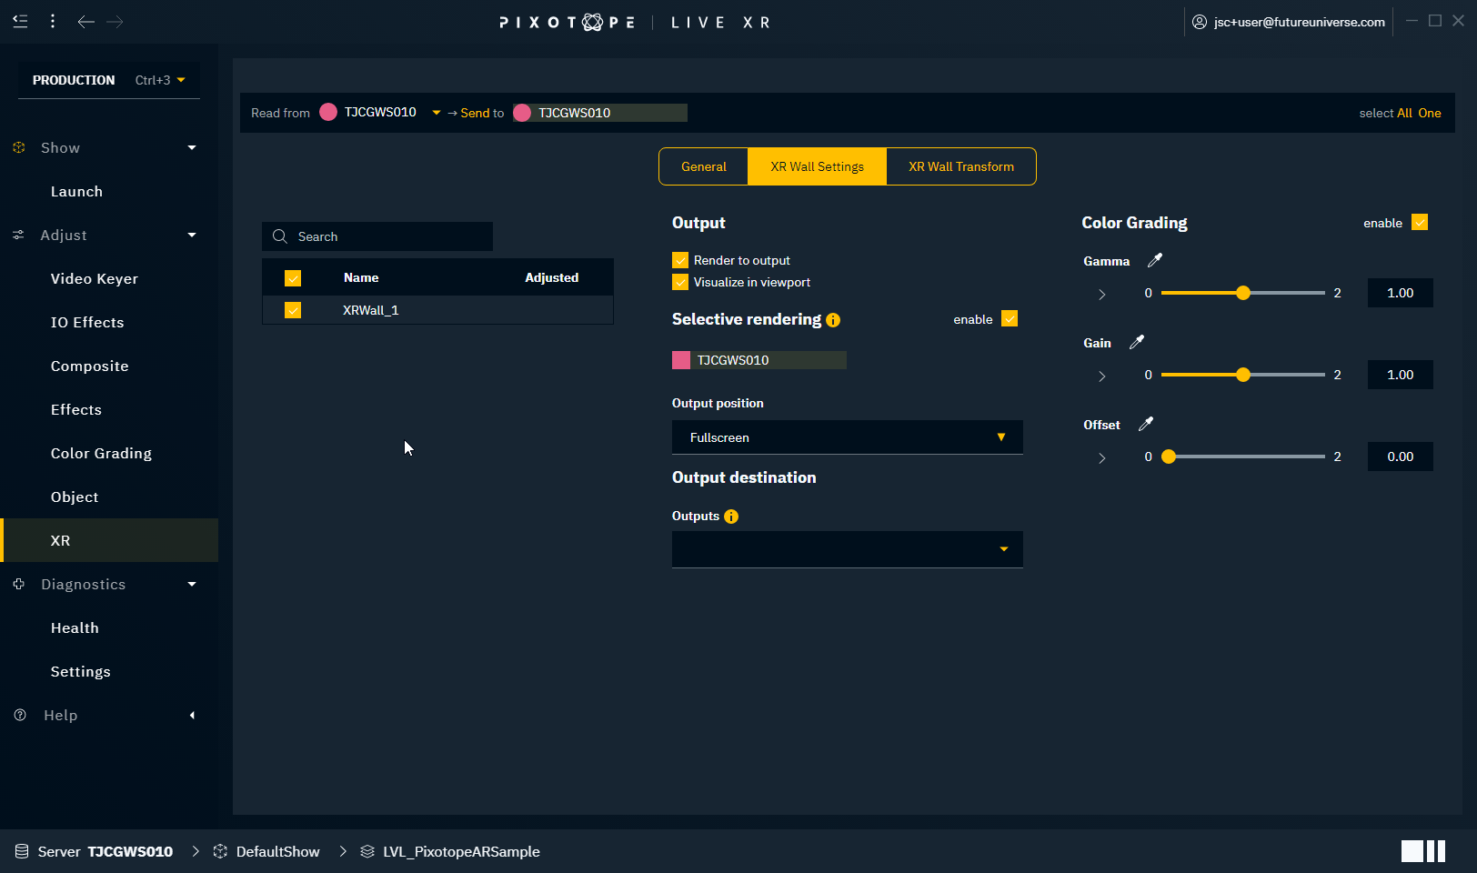The image size is (1477, 873).
Task: Click Send to TJCGWS010 target
Action: tap(600, 113)
